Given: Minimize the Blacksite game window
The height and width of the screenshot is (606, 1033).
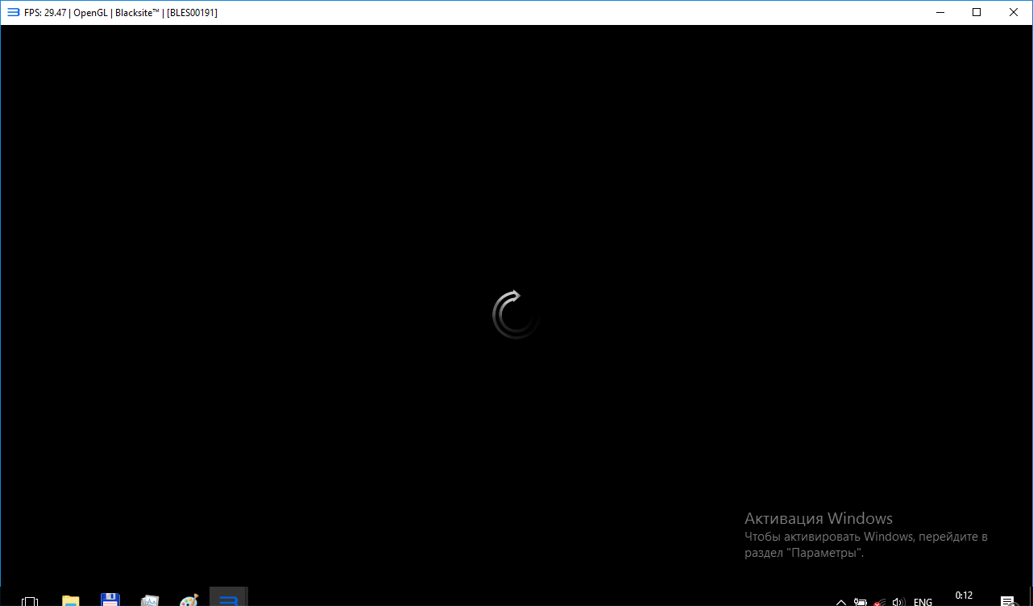Looking at the screenshot, I should click(x=940, y=12).
